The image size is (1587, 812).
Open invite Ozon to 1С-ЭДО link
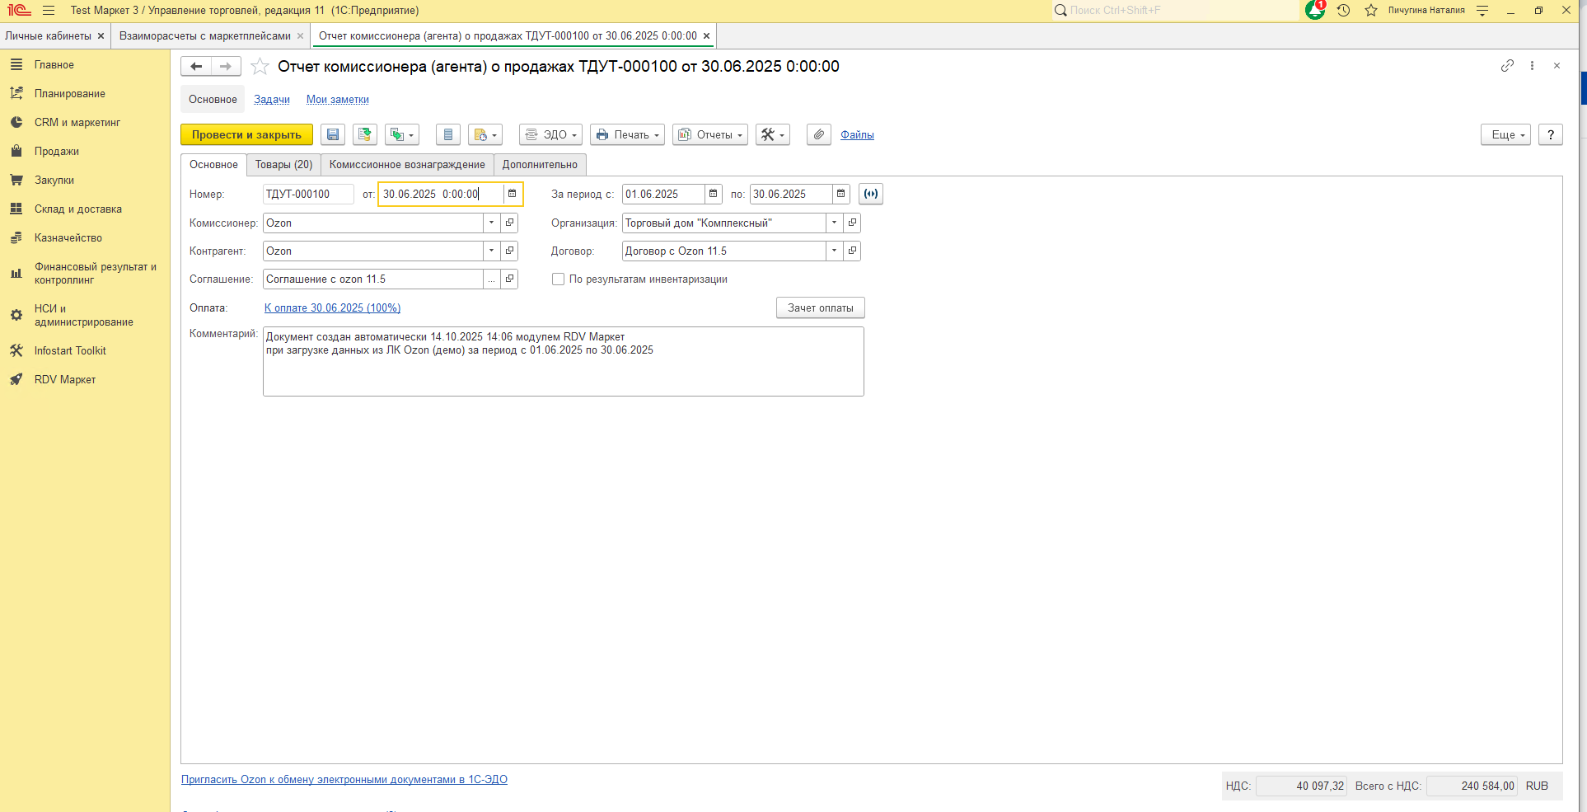[x=344, y=780]
